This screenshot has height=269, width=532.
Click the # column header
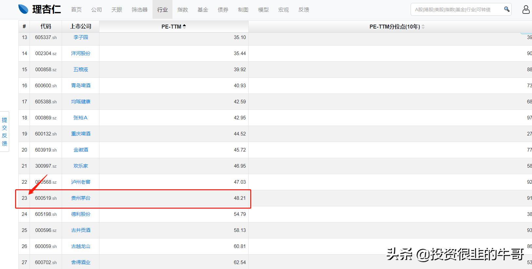[x=24, y=27]
